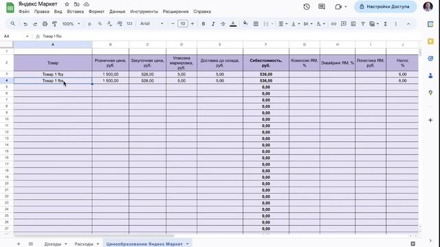The width and height of the screenshot is (440, 247).
Task: Open vertical align dropdown
Action: tap(296, 24)
